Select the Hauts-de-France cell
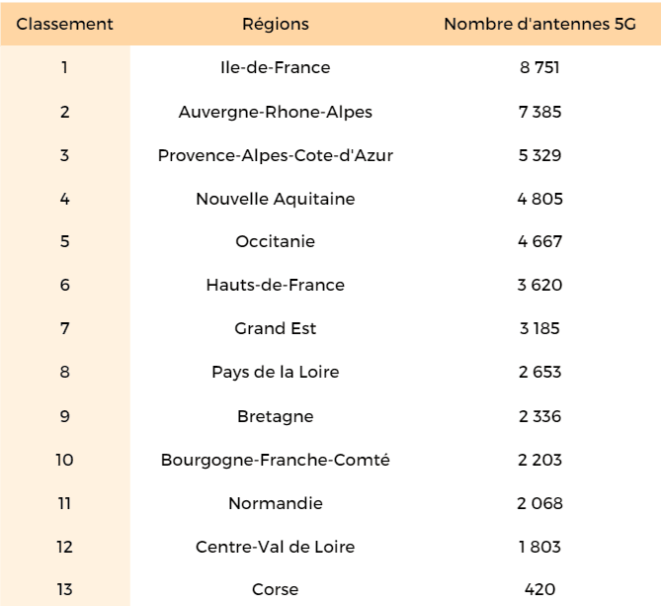Viewport: 661px width, 606px height. (x=276, y=286)
